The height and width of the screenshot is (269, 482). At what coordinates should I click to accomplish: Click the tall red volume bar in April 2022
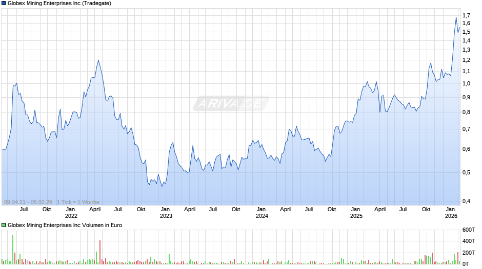[x=100, y=253]
